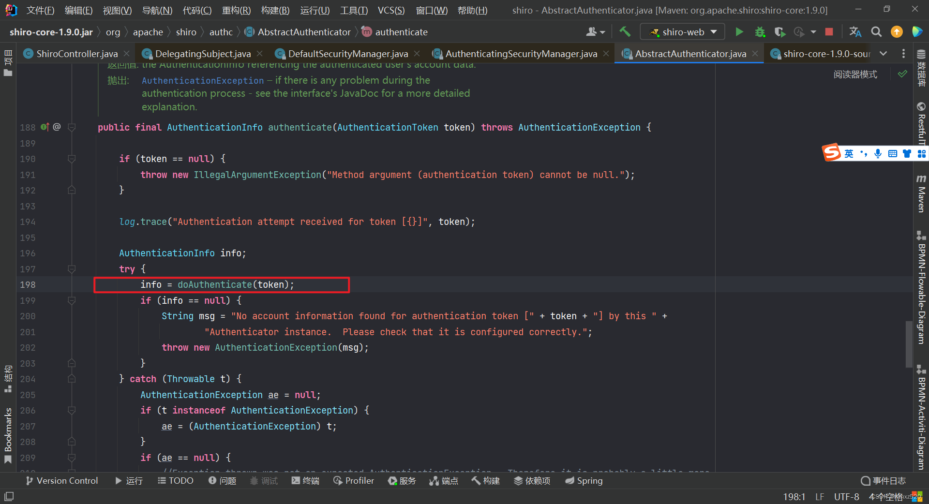Open the Profiler tool window
929x504 pixels.
354,481
